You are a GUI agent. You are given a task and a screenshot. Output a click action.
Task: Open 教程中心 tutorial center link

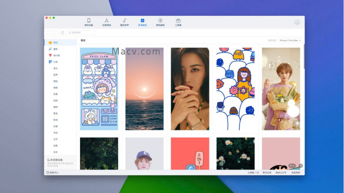pos(53,173)
